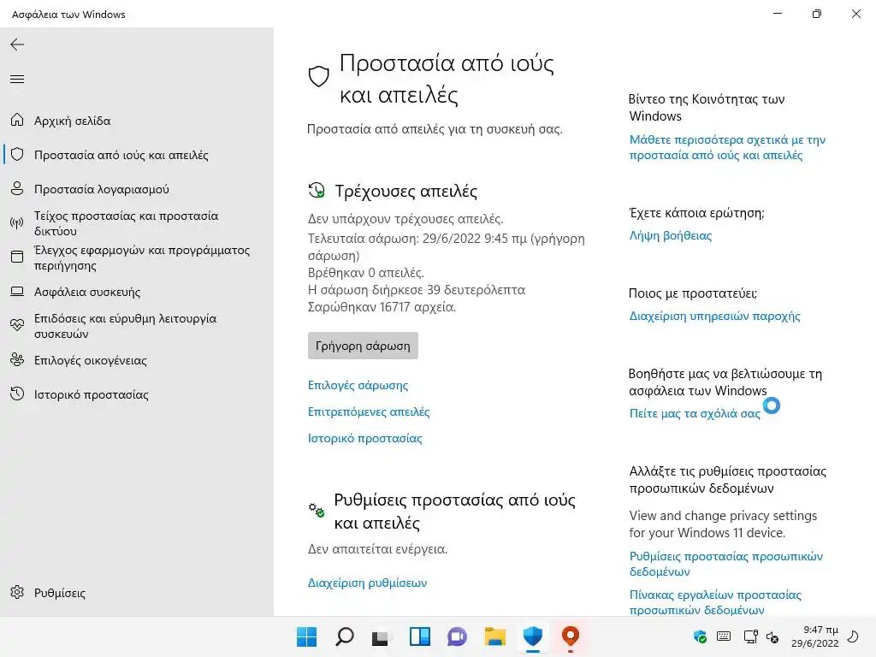The height and width of the screenshot is (657, 876).
Task: Click shield icon beside Προστασία από ιούς
Action: click(17, 155)
